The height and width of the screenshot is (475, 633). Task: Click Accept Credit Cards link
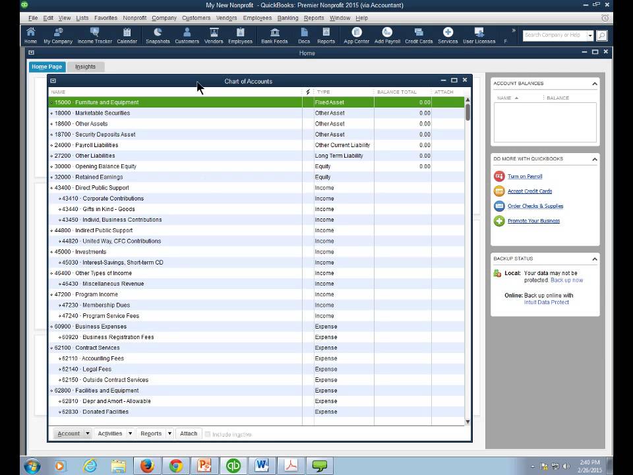click(529, 191)
